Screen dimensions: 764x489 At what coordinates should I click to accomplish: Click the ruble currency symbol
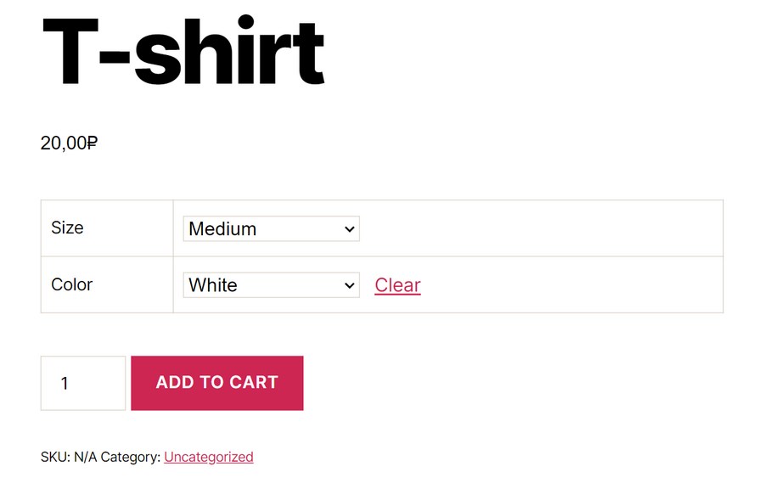tap(93, 143)
